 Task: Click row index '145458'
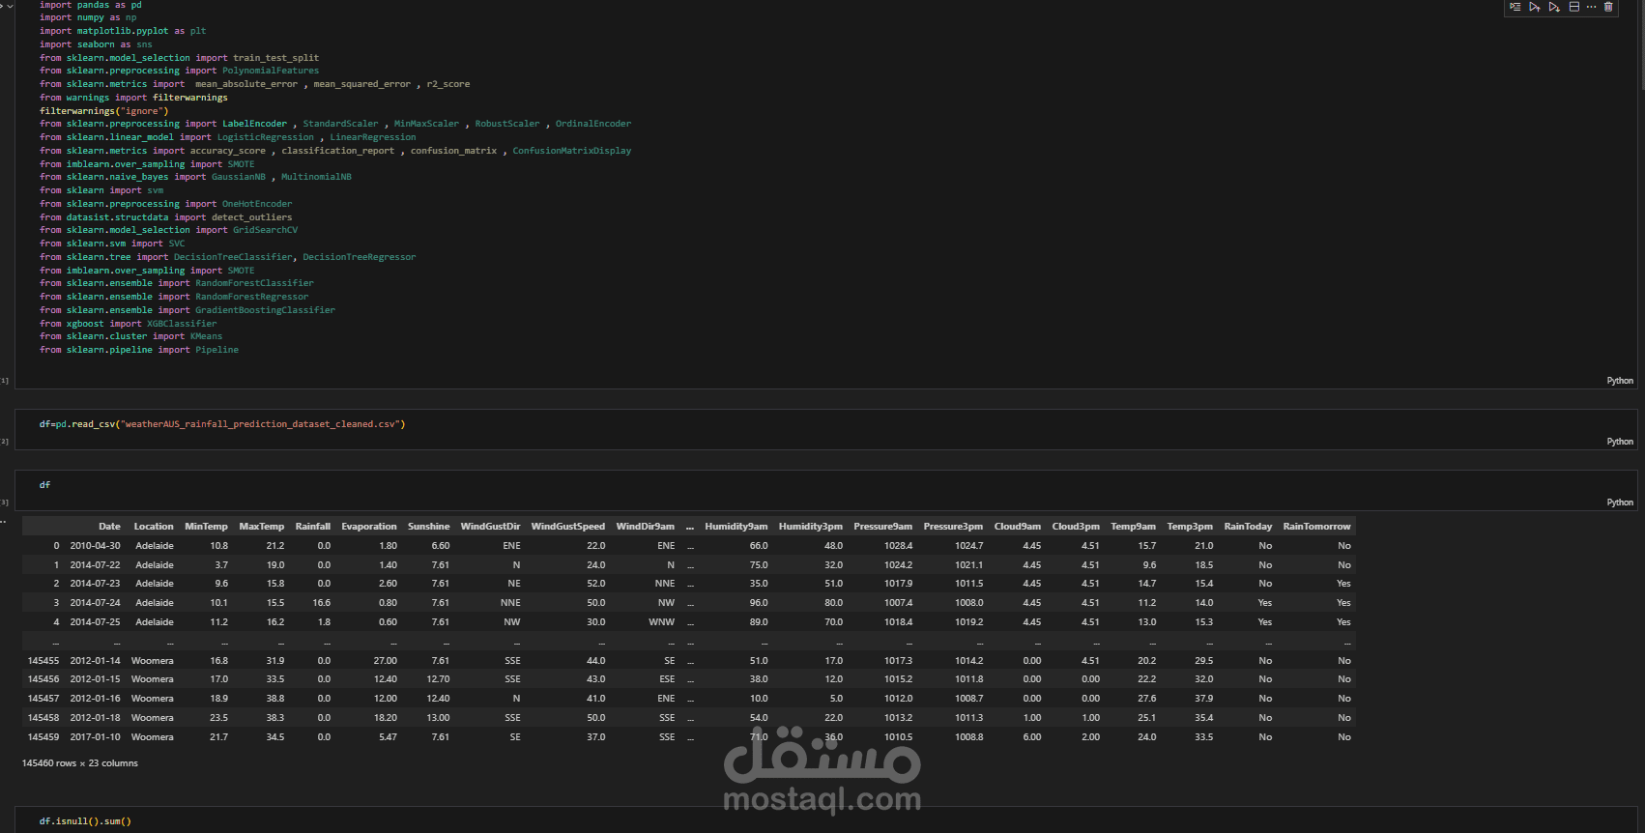click(x=43, y=718)
